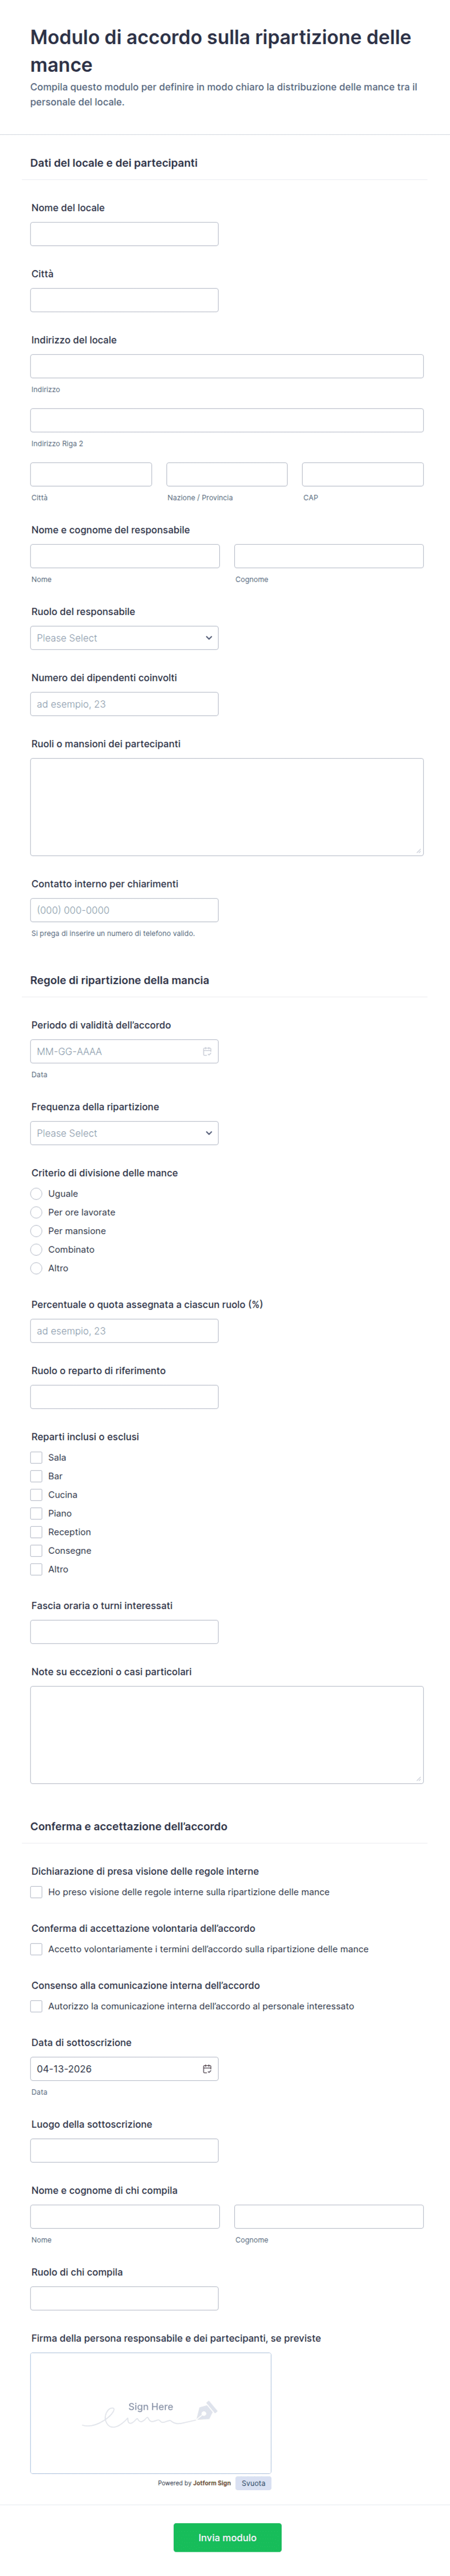Choose the Per ore lavorate option

(37, 1212)
